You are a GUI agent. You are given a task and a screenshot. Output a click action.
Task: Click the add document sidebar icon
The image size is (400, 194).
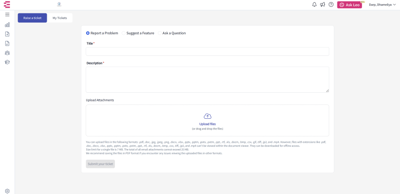pyautogui.click(x=7, y=34)
